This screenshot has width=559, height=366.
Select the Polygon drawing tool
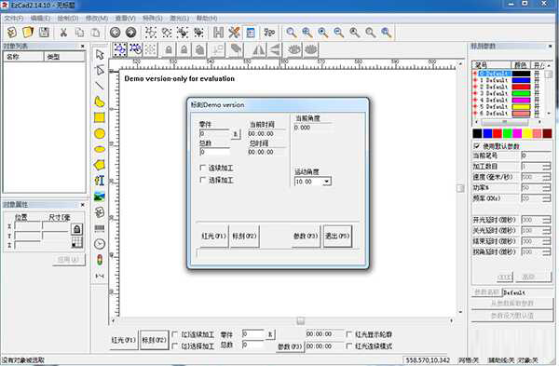click(x=100, y=165)
